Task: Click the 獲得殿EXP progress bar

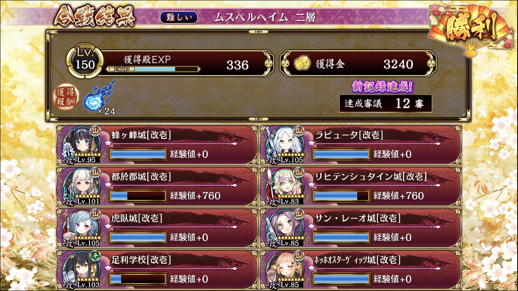Action: pos(153,69)
